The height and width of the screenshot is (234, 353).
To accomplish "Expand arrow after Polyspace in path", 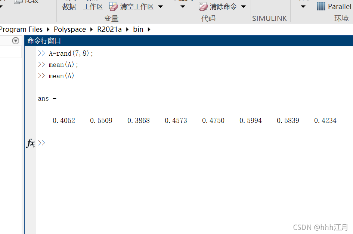I will [x=91, y=29].
